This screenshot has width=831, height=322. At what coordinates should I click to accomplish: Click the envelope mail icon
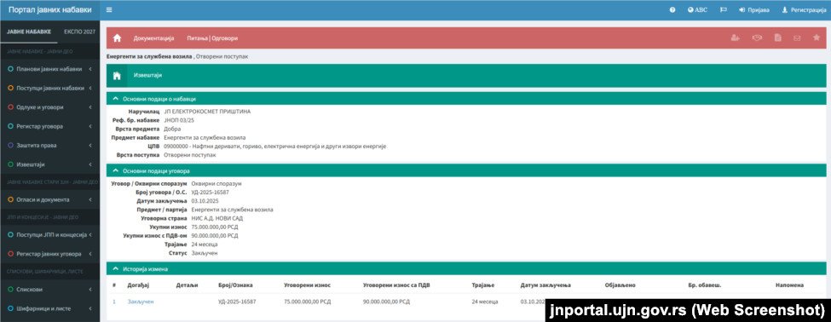796,38
